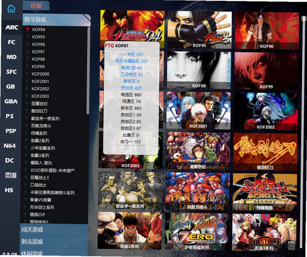Click the pin icon beside KOF94

(x=28, y=30)
